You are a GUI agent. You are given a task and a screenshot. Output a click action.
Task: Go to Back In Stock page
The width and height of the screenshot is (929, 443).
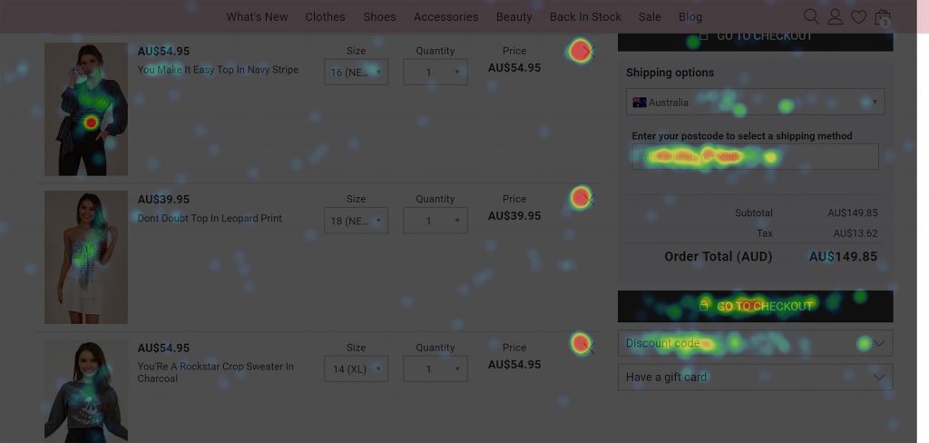click(x=585, y=16)
